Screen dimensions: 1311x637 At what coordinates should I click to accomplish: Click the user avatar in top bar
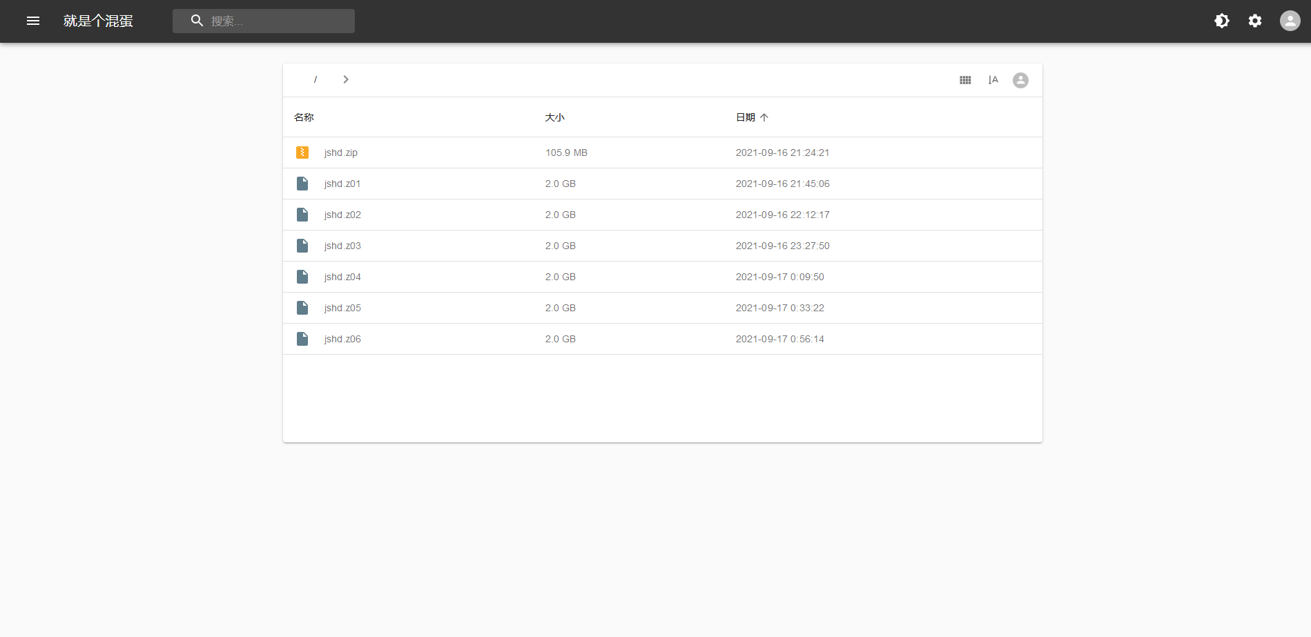1290,21
